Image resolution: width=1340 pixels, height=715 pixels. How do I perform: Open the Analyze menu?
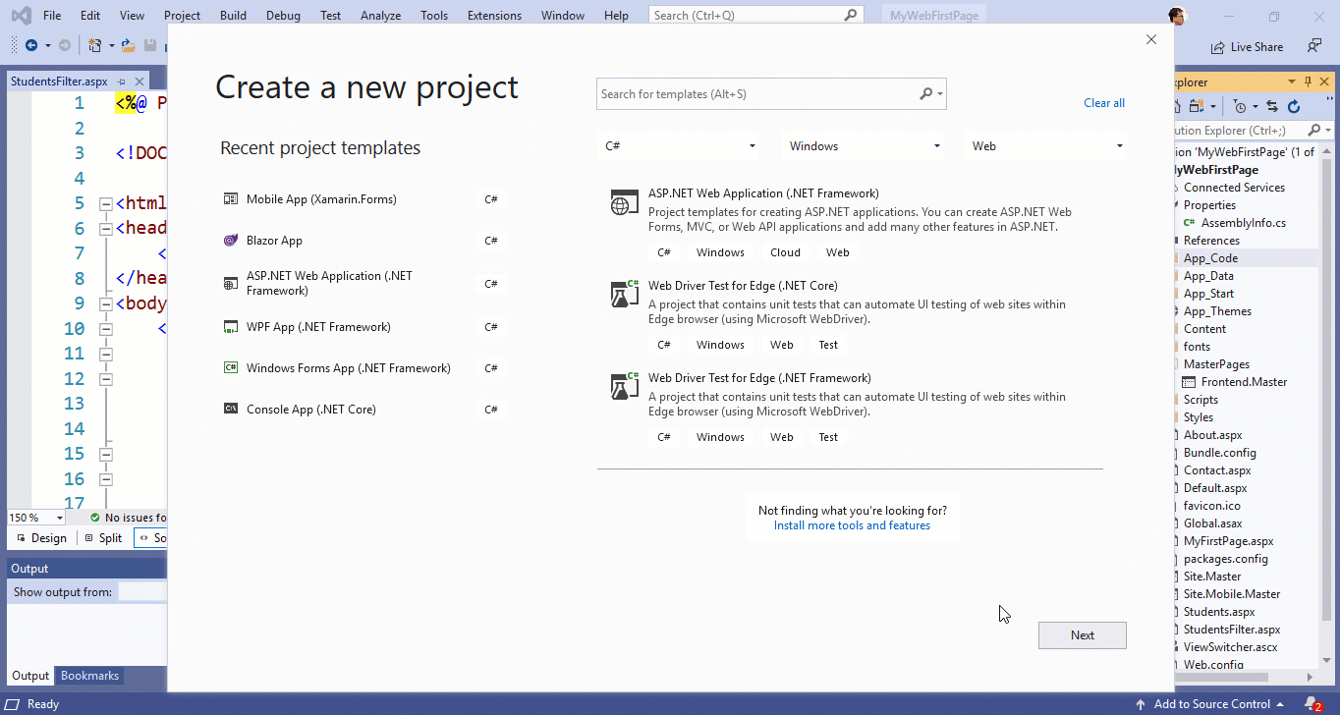(380, 16)
